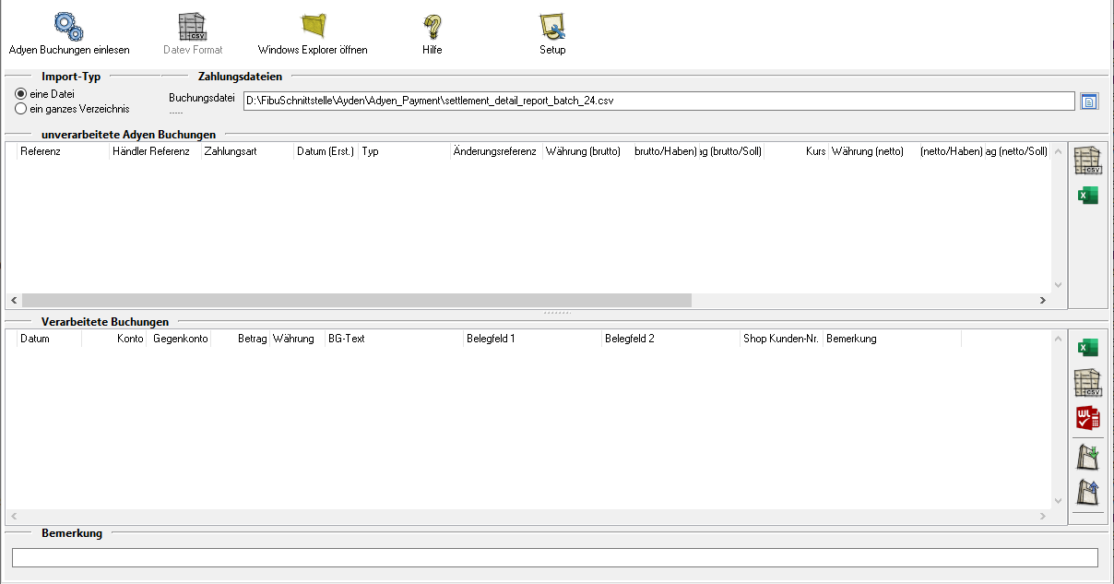Image resolution: width=1114 pixels, height=584 pixels.
Task: Click the Adyen Buchungen einlesen gears icon
Action: 69,26
